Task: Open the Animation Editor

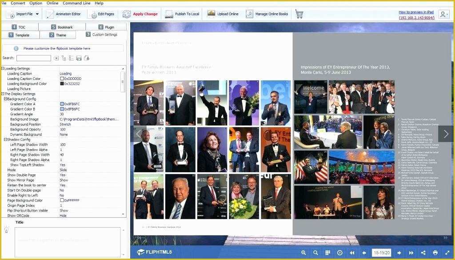Action: pos(64,14)
